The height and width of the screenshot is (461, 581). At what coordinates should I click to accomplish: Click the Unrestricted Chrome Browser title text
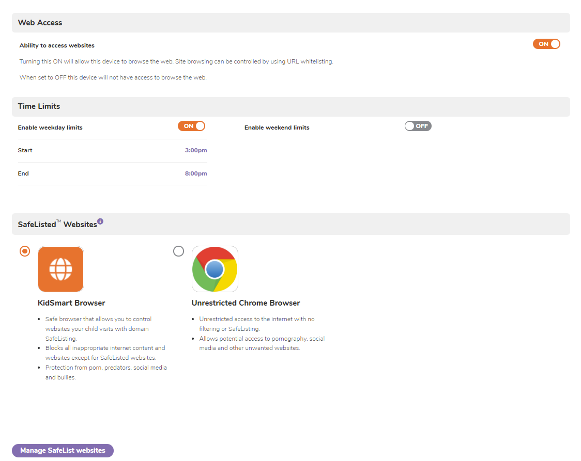[246, 303]
